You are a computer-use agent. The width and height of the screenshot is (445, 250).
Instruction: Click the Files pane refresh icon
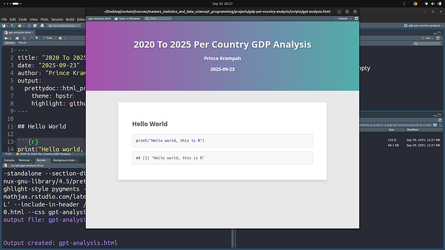click(x=440, y=120)
